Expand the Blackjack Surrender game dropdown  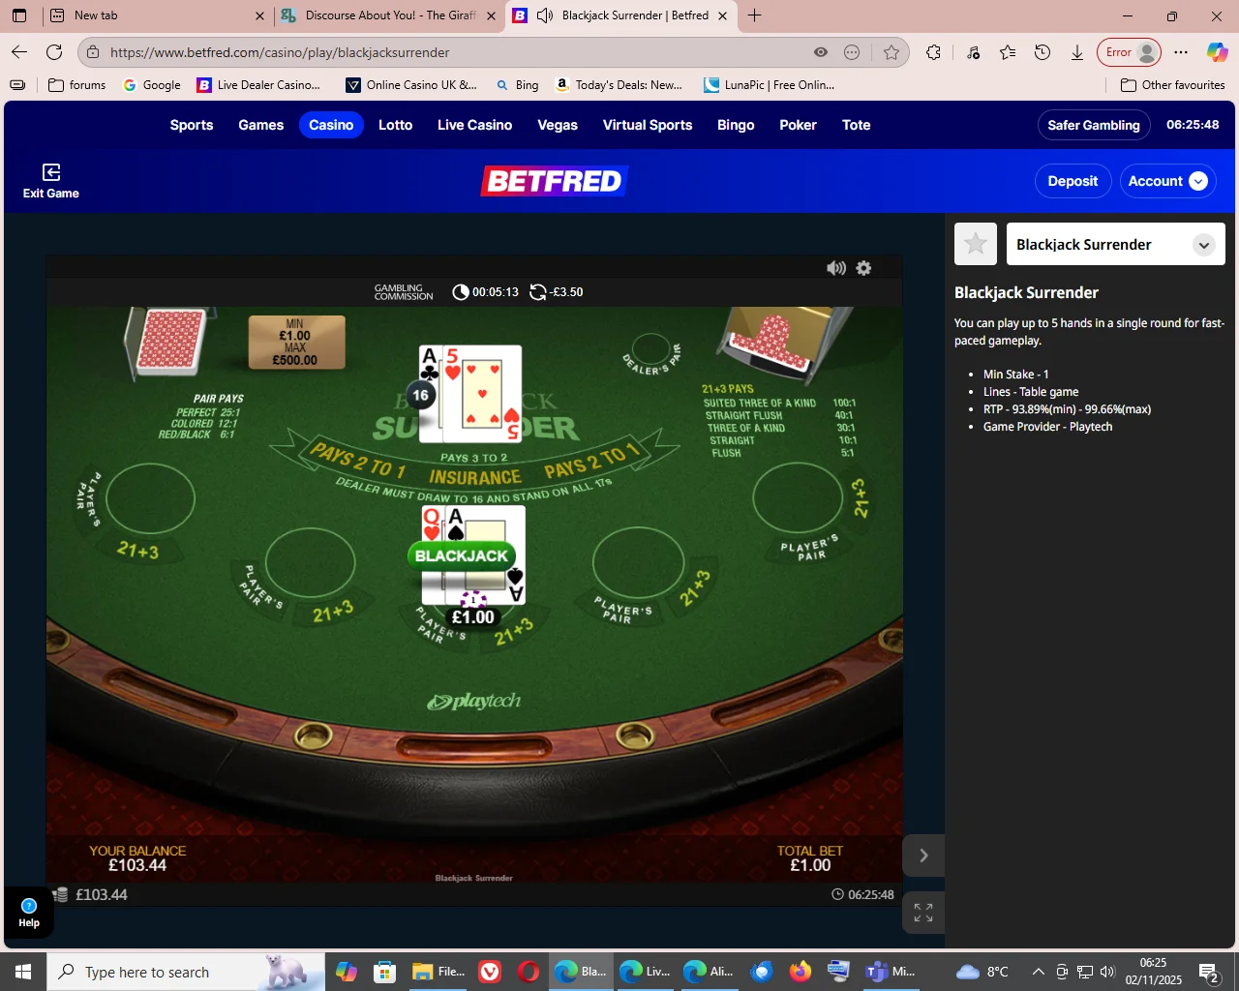click(1203, 245)
